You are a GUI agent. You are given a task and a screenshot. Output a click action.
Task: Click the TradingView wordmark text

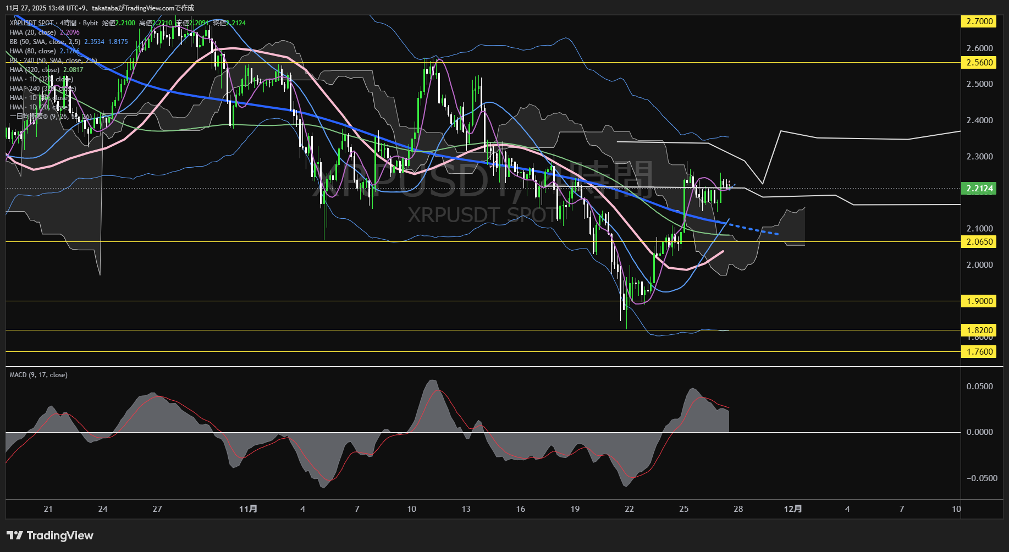click(60, 536)
